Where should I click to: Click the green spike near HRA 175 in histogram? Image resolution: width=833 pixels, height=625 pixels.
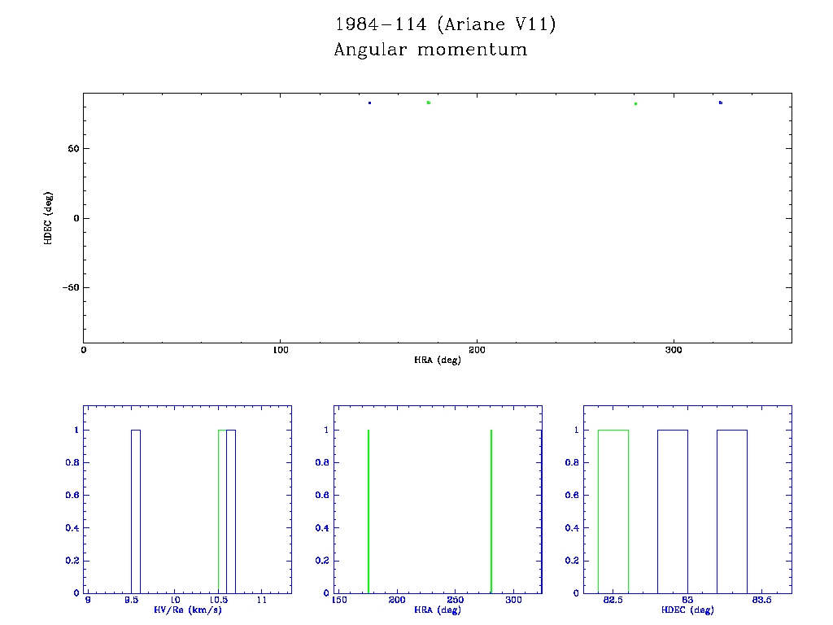tap(369, 511)
